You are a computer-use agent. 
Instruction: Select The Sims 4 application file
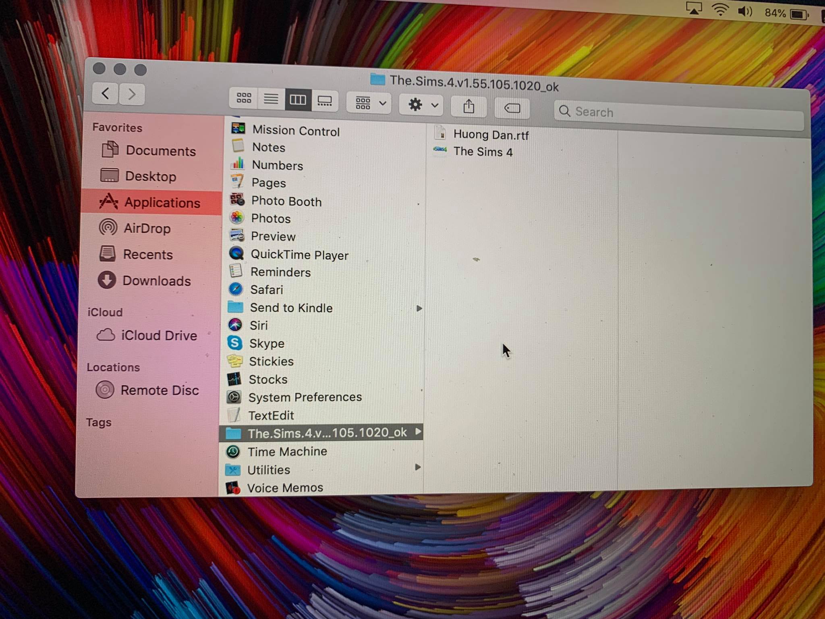coord(473,151)
